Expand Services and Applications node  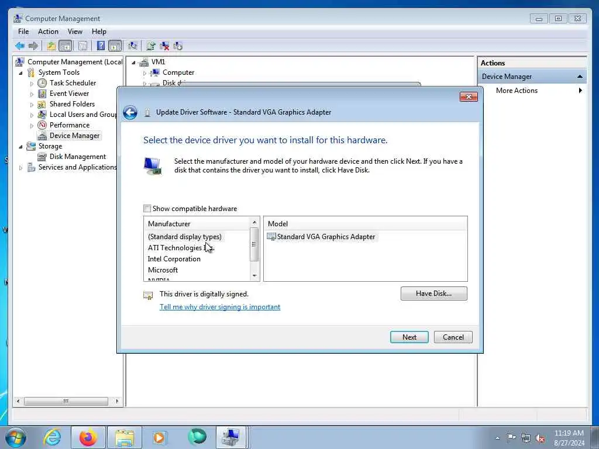pos(20,168)
